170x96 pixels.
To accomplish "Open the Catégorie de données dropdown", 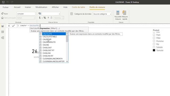I will 102,14.
